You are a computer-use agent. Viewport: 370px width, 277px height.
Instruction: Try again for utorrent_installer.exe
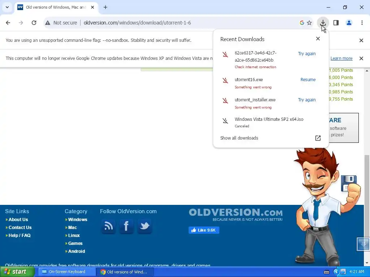(x=306, y=100)
